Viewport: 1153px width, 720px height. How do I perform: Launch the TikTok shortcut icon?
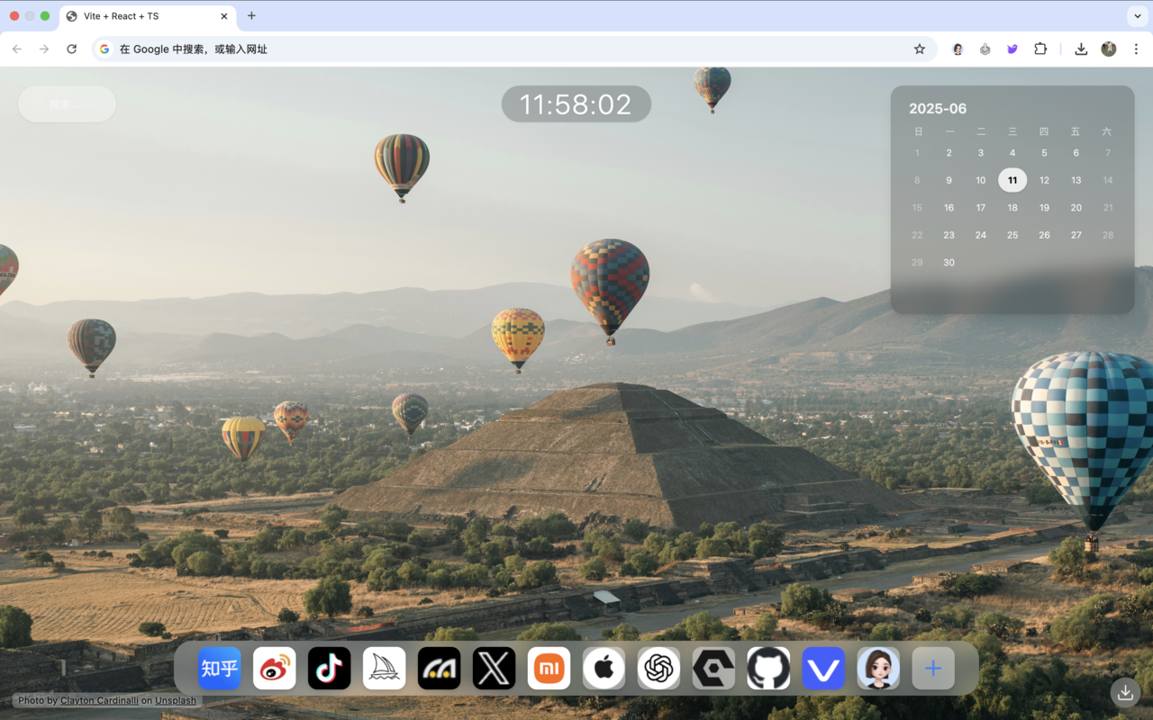click(330, 669)
